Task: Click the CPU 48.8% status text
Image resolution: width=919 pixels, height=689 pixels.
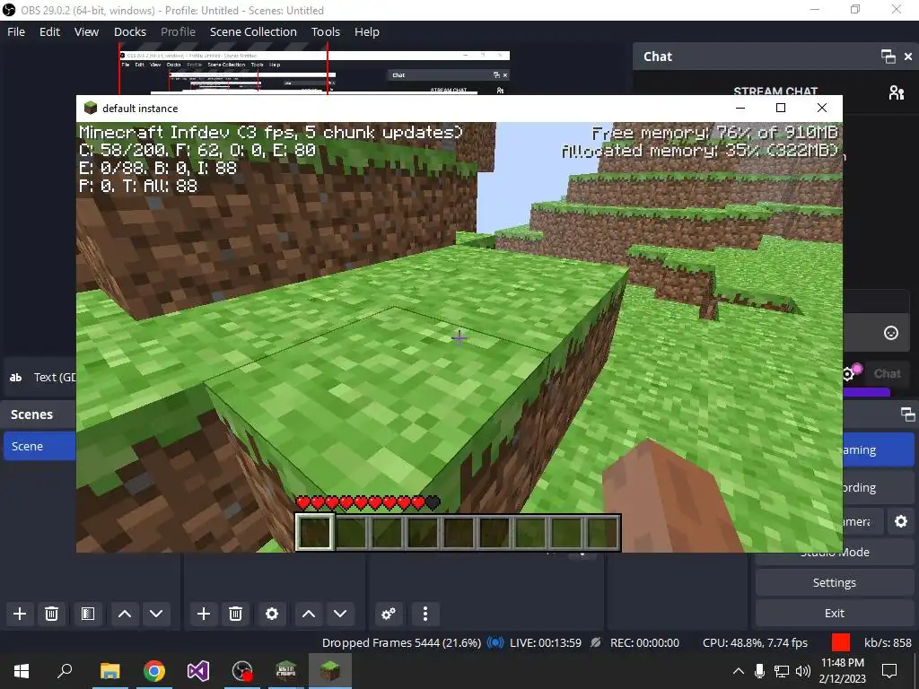Action: tap(755, 642)
